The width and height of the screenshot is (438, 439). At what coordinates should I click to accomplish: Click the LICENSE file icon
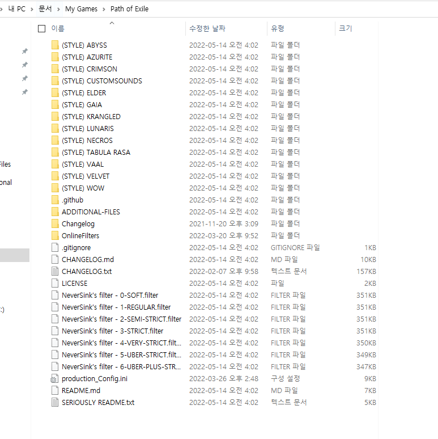pos(55,284)
